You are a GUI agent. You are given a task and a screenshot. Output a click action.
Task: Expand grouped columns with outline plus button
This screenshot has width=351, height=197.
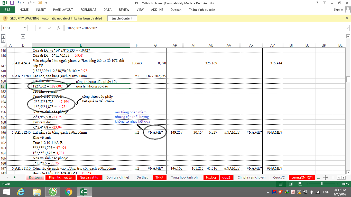pos(23,37)
